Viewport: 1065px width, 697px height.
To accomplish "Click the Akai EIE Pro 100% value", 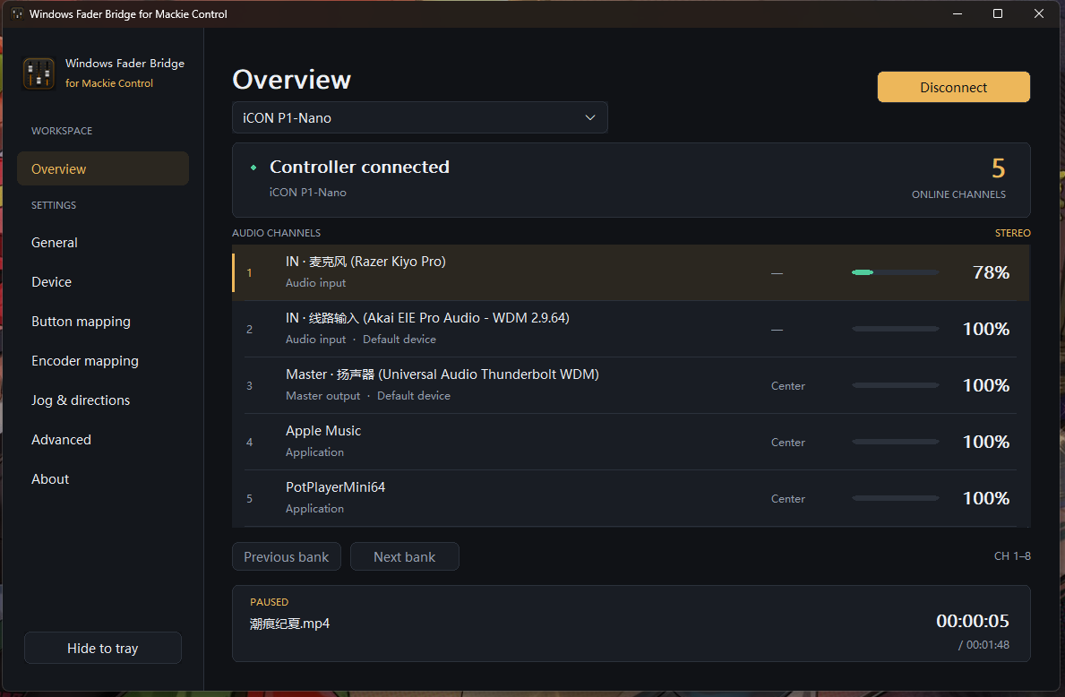I will (986, 329).
